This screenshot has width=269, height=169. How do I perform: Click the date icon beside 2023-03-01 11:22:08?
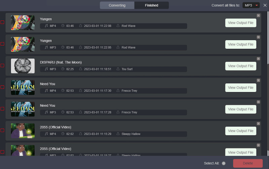[80, 26]
